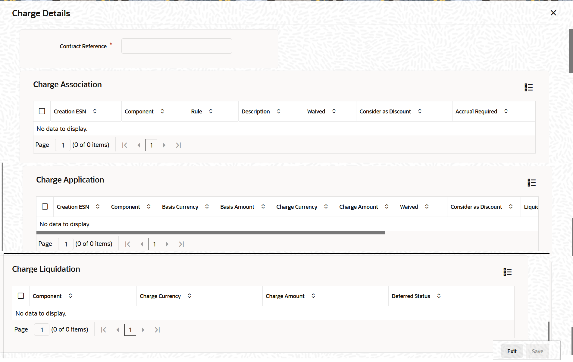
Task: Select all rows in Charge Liquidation table
Action: [21, 296]
